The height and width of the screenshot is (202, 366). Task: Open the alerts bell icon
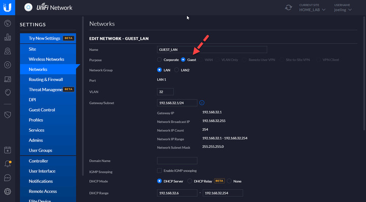pos(8,164)
